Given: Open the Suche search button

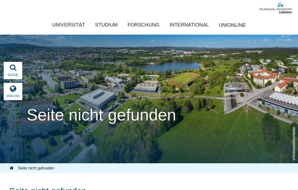Looking at the screenshot, I should pos(13,70).
